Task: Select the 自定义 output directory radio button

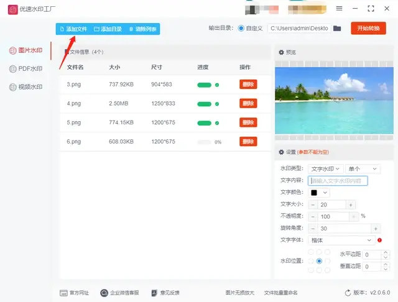Action: coord(241,29)
